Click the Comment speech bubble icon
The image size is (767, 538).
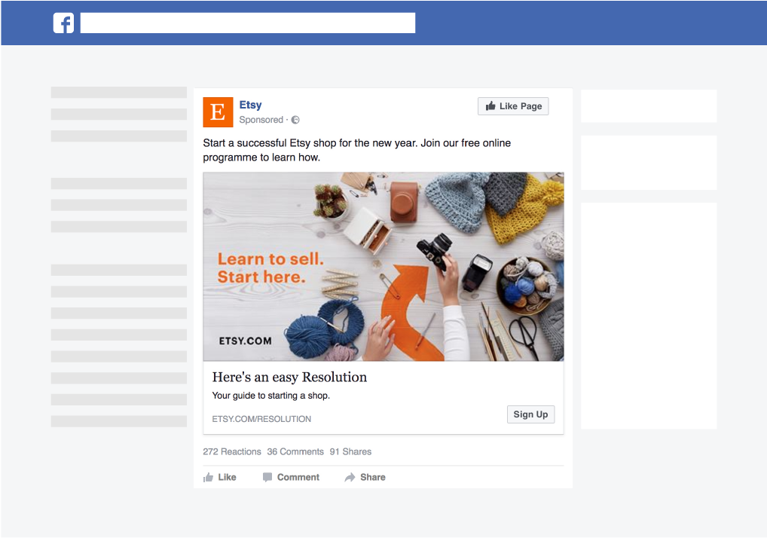(267, 478)
